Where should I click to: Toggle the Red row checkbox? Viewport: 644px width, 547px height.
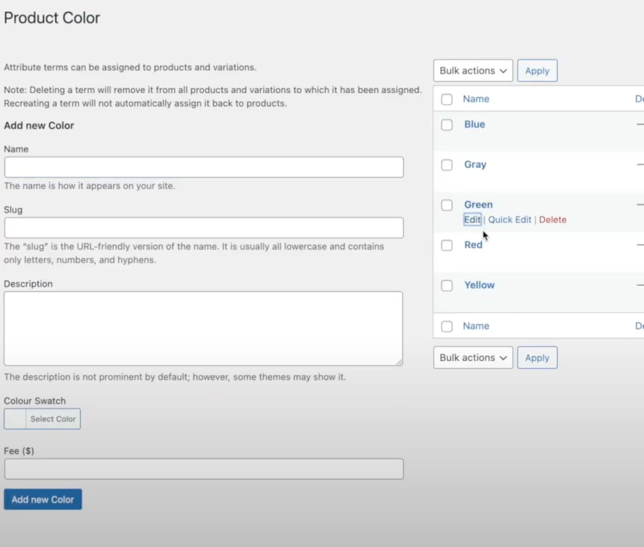coord(446,245)
